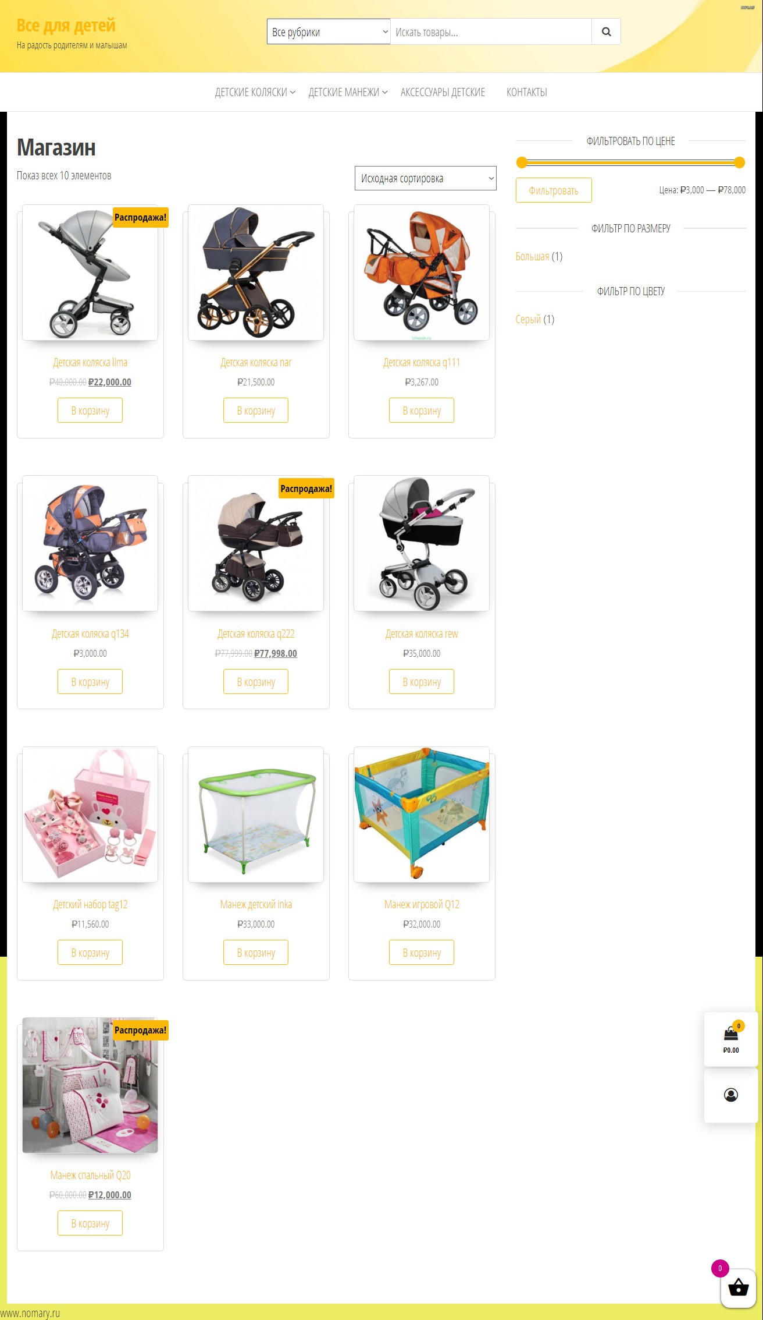Open the Манеж игровой Q12 product image
This screenshot has width=763, height=1320.
[422, 815]
